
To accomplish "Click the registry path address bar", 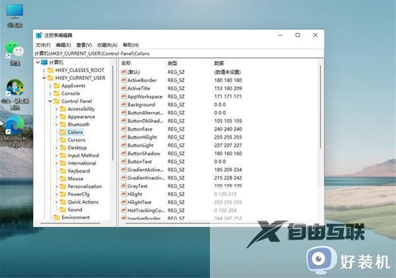I will (x=179, y=53).
